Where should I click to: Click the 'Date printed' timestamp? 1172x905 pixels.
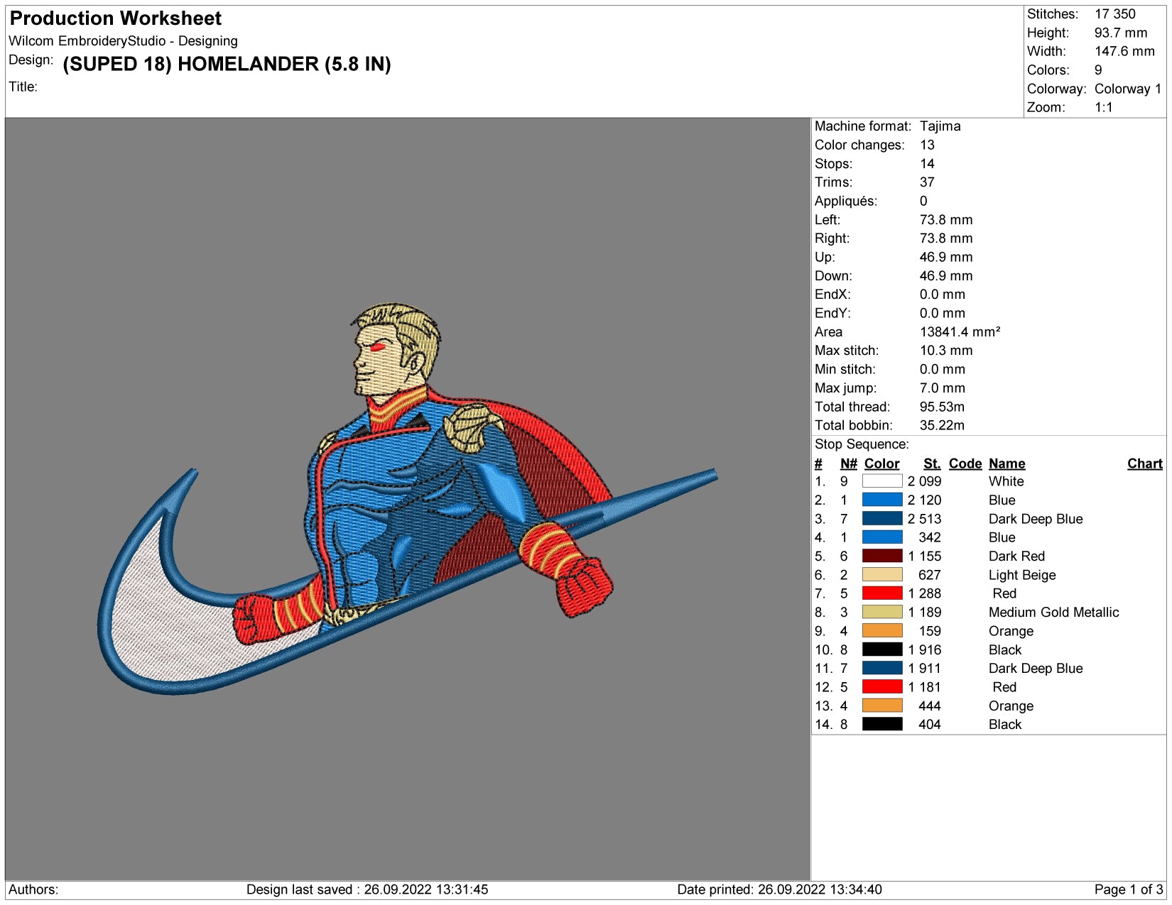(779, 889)
